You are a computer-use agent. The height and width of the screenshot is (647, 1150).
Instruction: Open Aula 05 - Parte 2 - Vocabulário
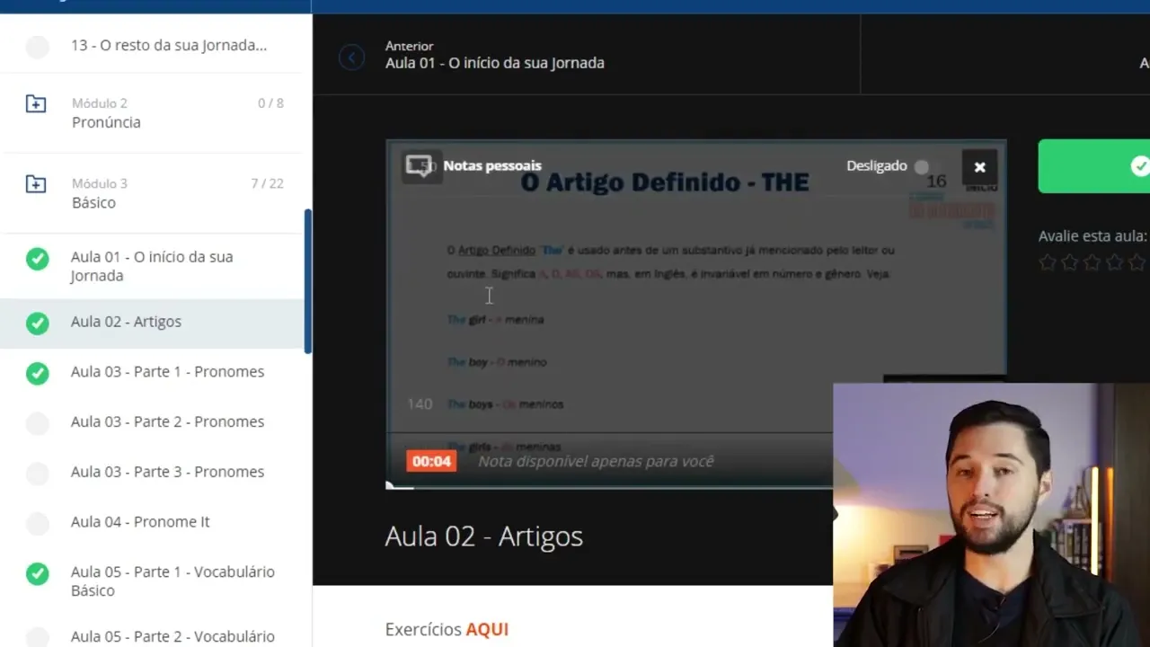[172, 636]
